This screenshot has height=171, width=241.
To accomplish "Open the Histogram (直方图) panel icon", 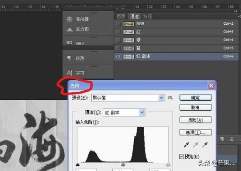I will tap(69, 29).
